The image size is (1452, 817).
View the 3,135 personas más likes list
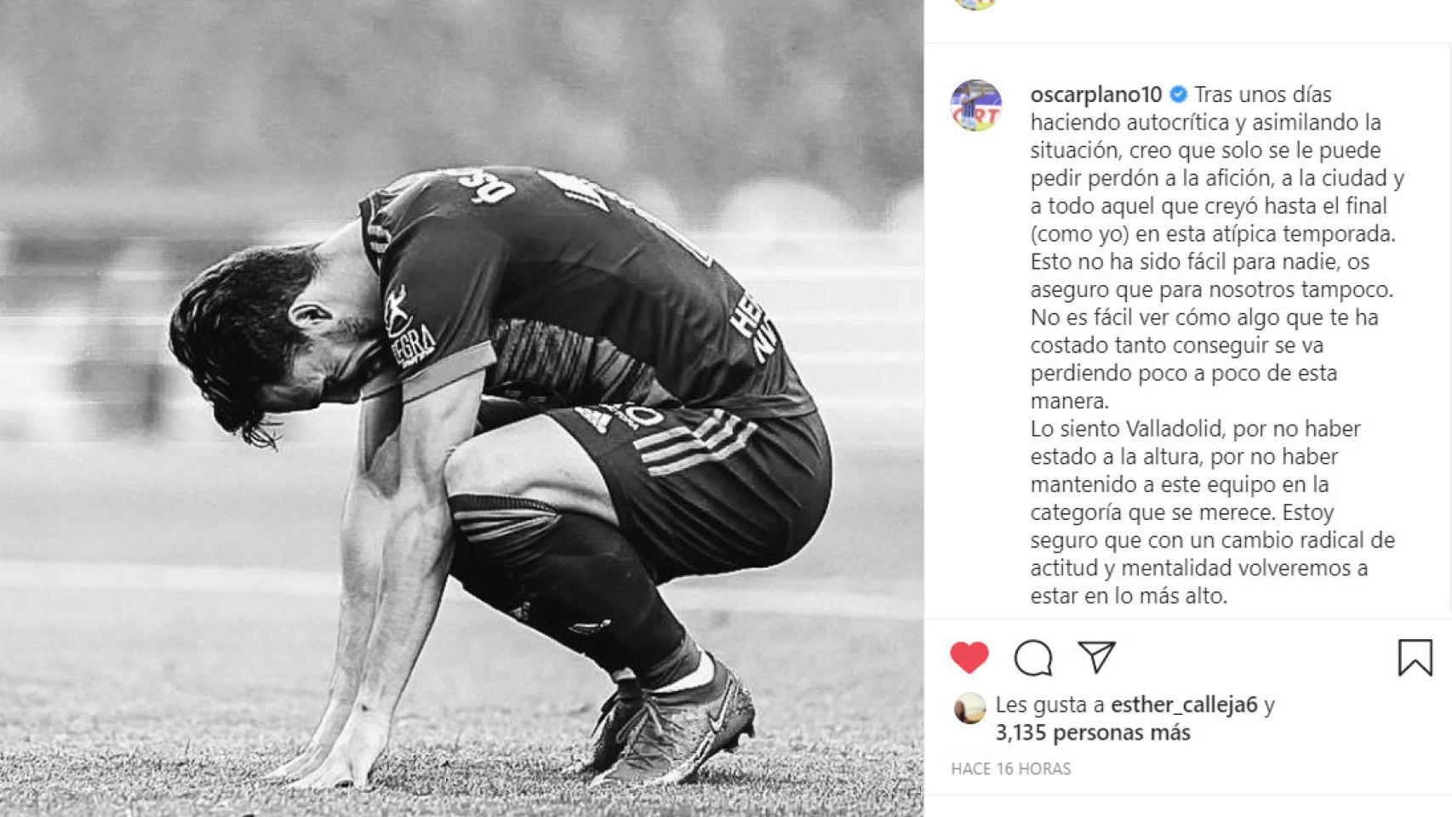(x=1093, y=733)
